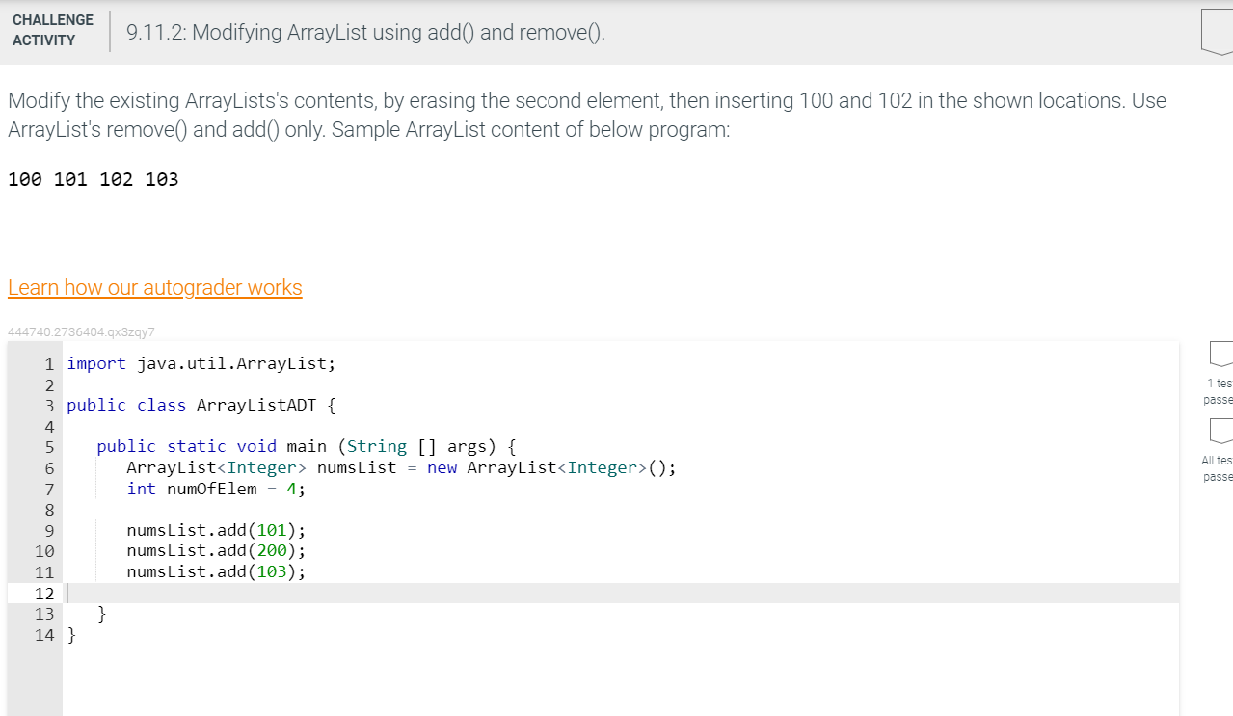
Task: Click line number 14 next to closing brace
Action: 43,635
